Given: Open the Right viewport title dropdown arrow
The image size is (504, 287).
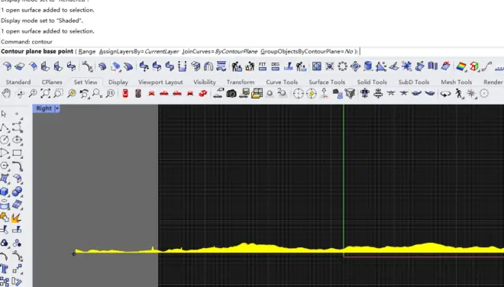Looking at the screenshot, I should coord(57,108).
